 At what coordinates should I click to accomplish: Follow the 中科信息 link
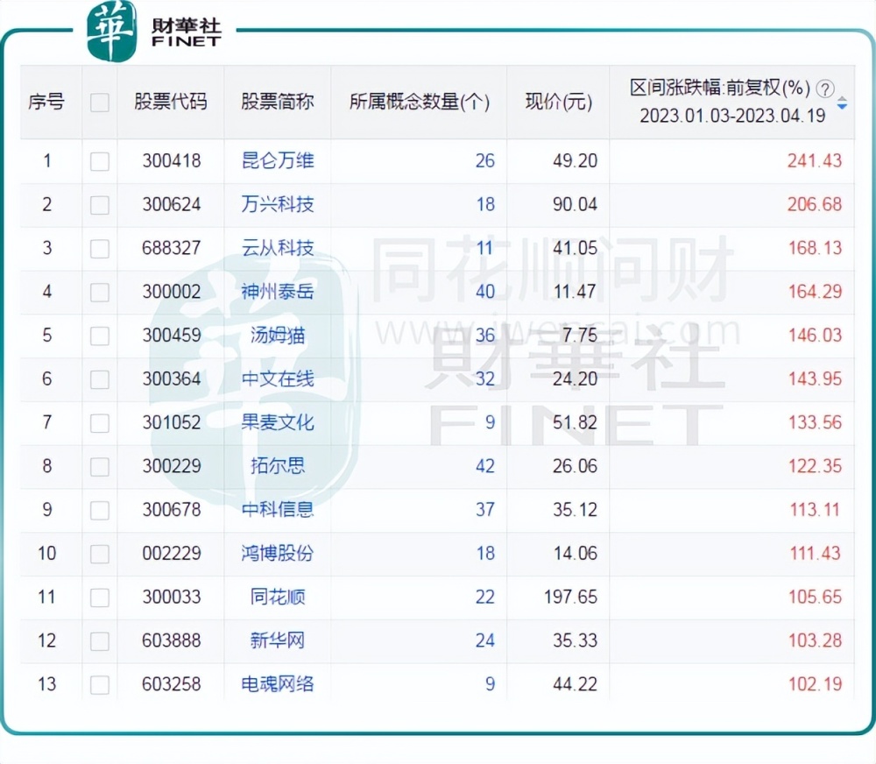pyautogui.click(x=278, y=510)
